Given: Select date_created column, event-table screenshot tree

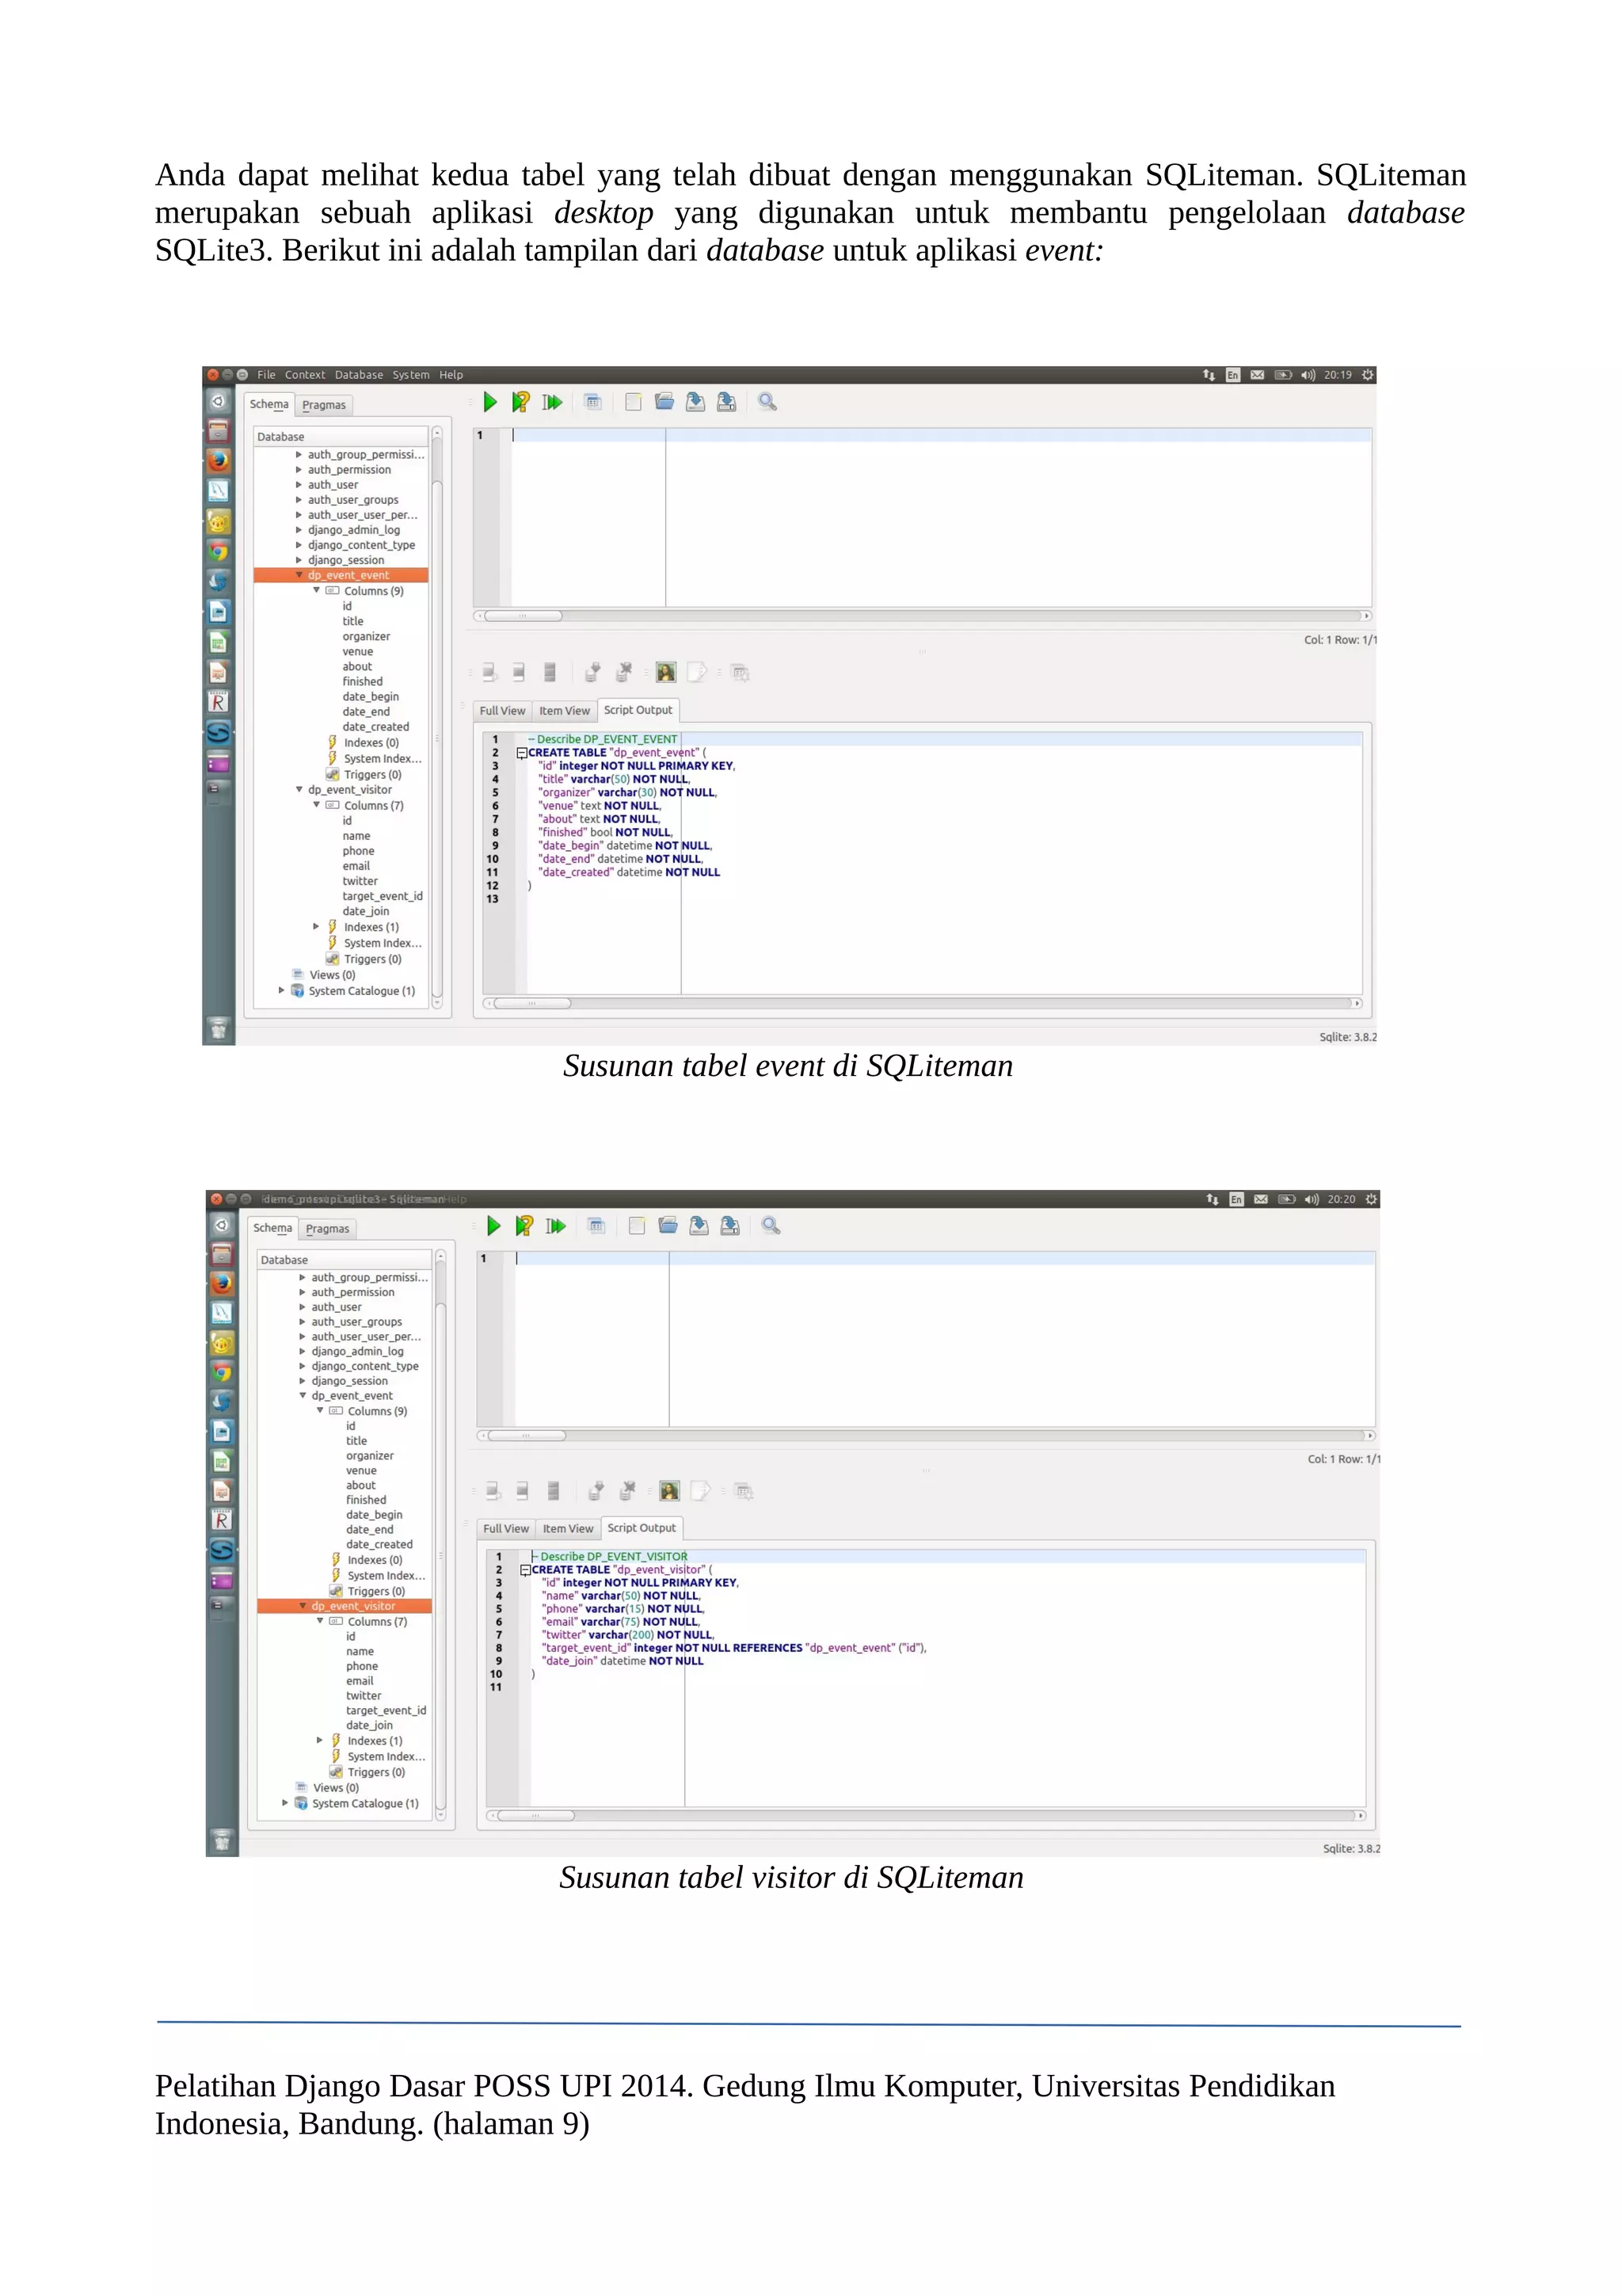Looking at the screenshot, I should click(x=375, y=727).
